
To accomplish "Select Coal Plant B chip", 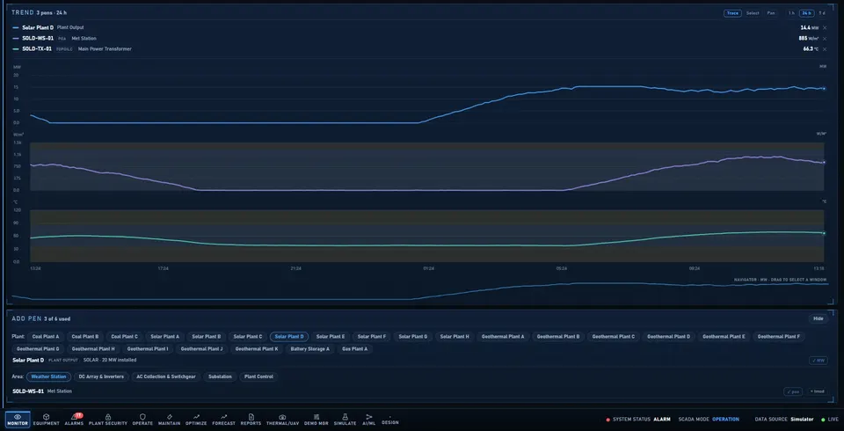I will 85,337.
